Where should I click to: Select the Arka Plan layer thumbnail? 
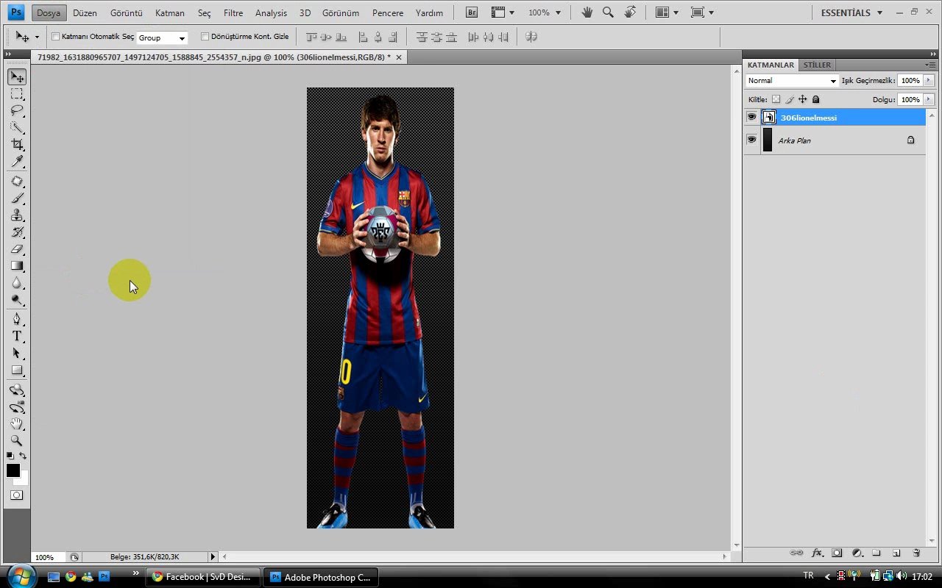coord(768,140)
